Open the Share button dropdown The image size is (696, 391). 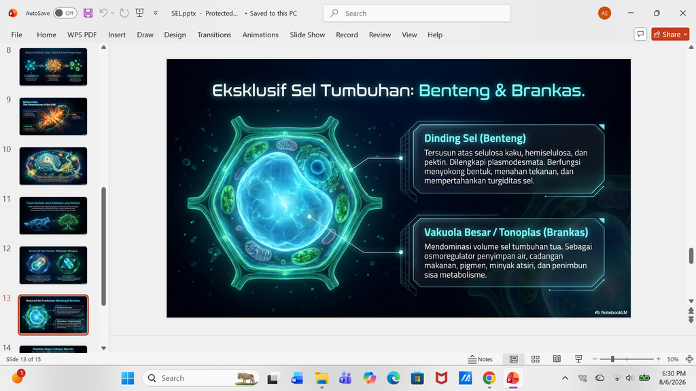(686, 34)
